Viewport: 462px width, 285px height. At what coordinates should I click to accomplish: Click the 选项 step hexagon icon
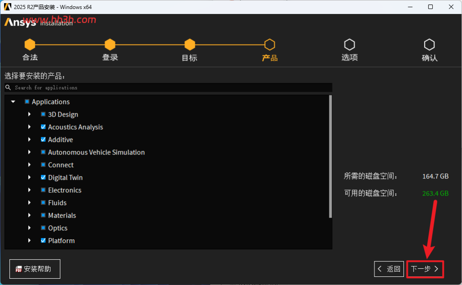click(350, 45)
